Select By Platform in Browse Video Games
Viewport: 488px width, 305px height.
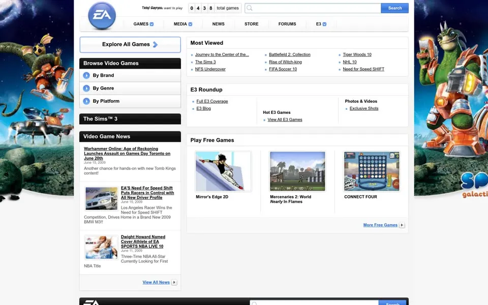point(130,101)
